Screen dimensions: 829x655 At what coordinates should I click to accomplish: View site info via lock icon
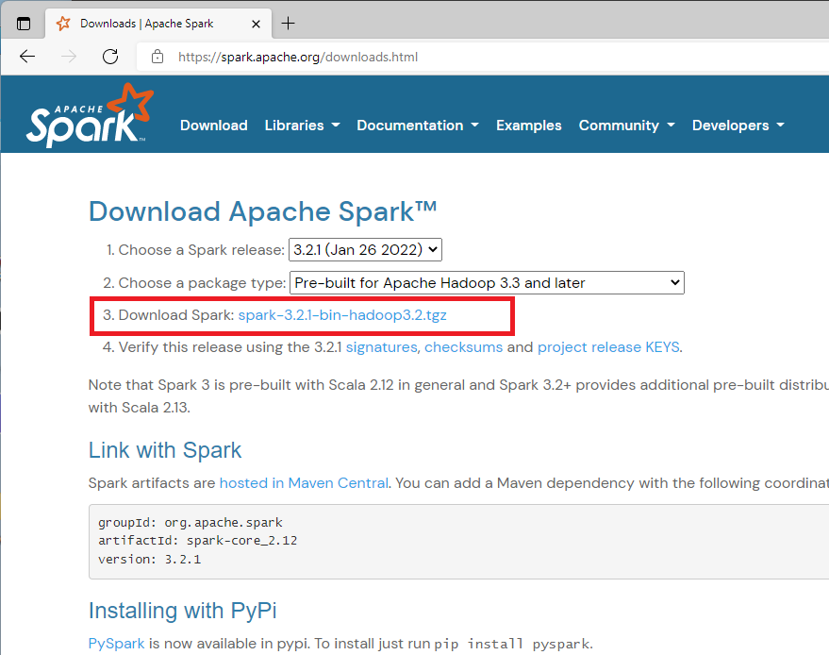point(158,57)
